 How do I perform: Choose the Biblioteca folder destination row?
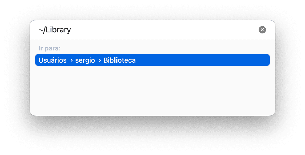(152, 60)
